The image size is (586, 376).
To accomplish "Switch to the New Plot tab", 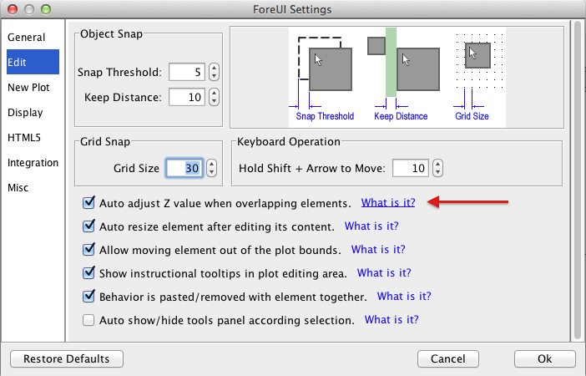I will [x=28, y=87].
